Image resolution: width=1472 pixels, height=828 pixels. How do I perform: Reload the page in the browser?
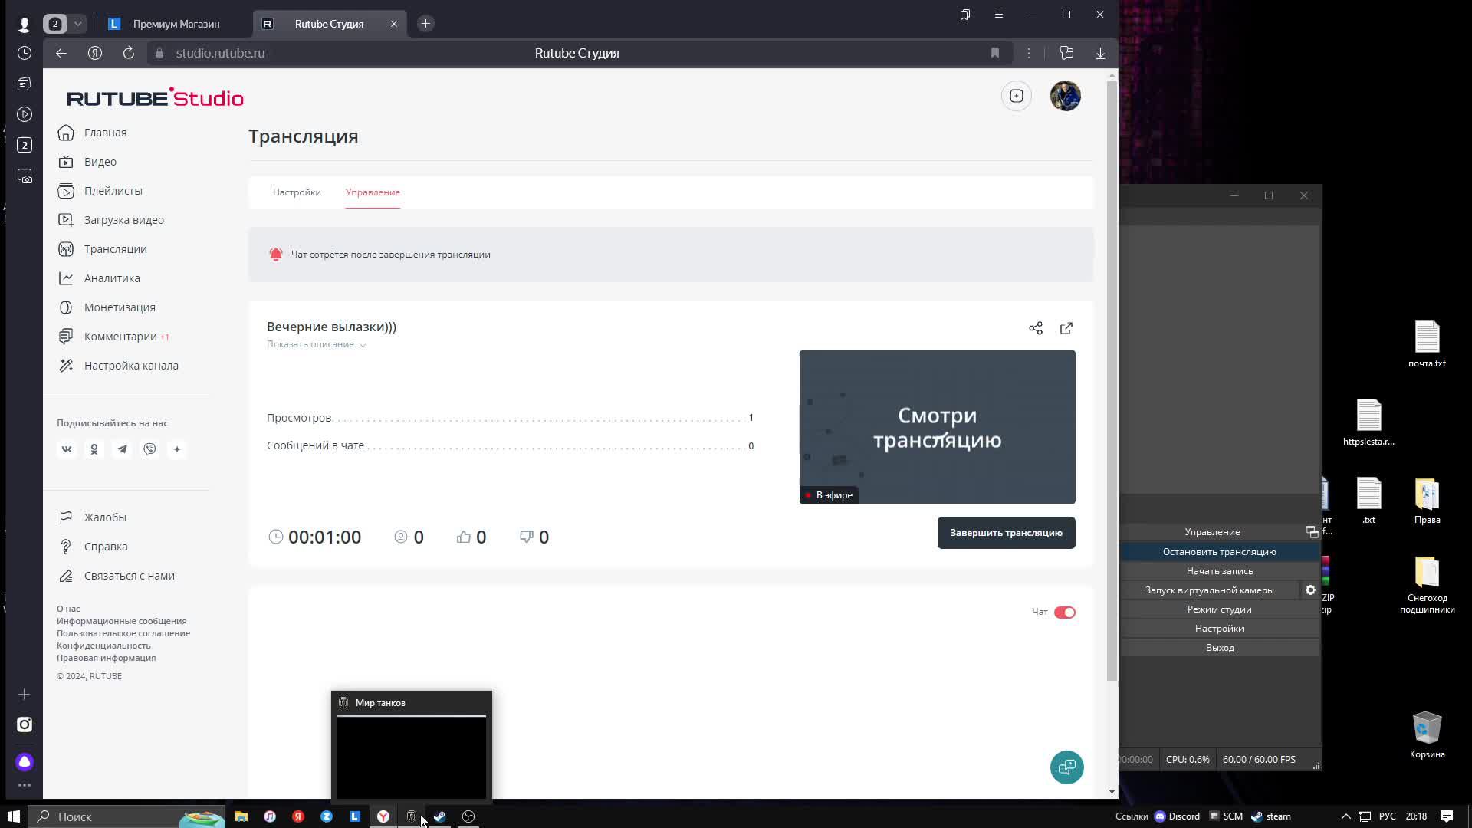click(x=129, y=53)
